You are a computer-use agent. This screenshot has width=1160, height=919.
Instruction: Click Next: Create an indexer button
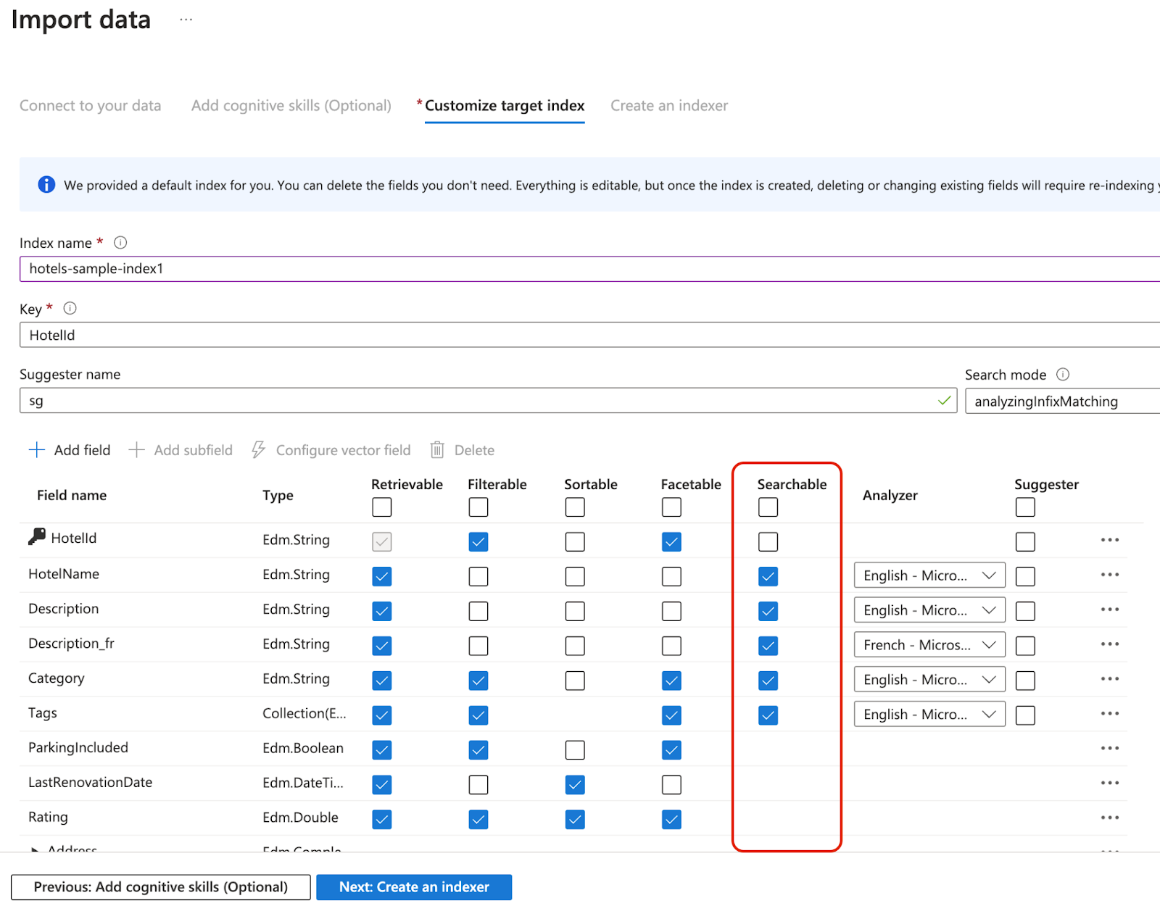tap(414, 887)
